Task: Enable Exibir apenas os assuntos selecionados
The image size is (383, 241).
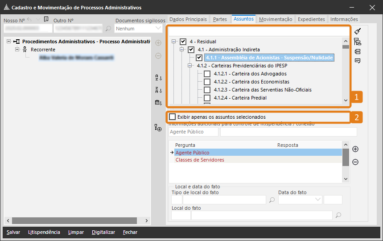Action: coord(173,117)
